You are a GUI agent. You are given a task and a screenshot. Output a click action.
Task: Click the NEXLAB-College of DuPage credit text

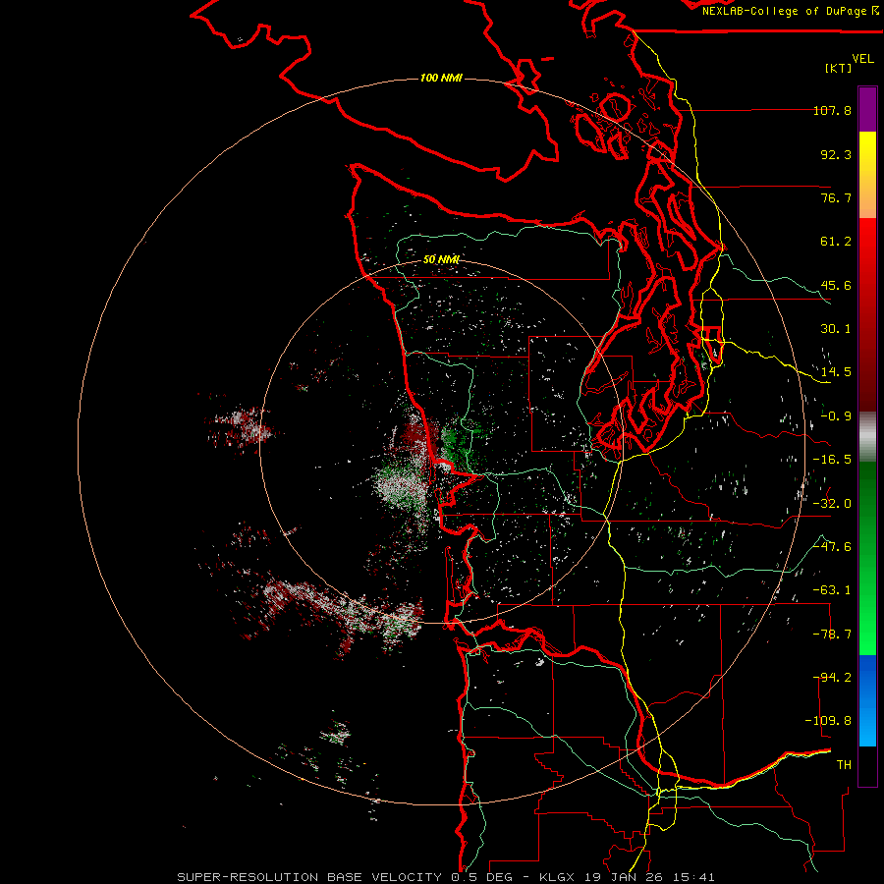(x=785, y=11)
